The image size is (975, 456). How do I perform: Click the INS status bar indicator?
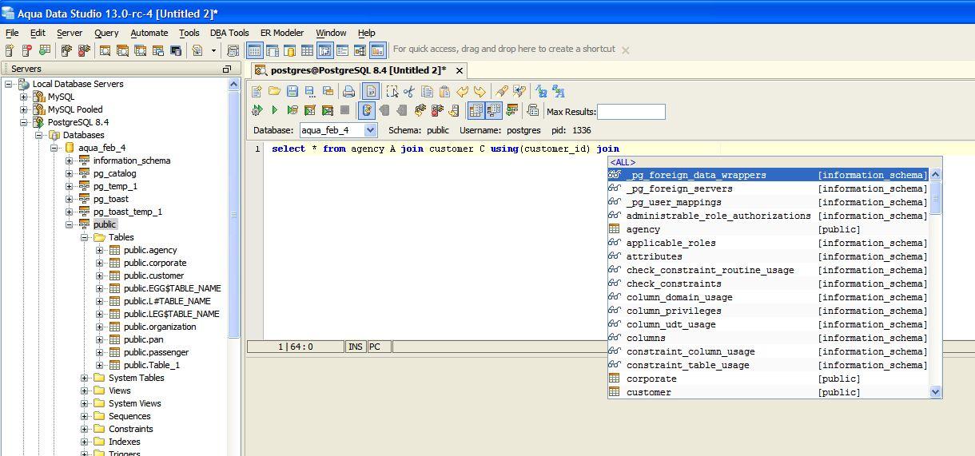[355, 347]
